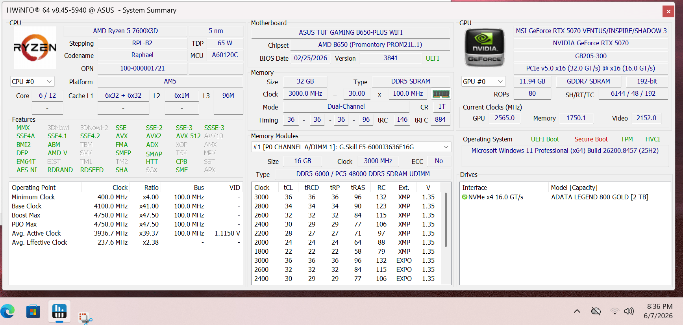Screen dimensions: 683x325
Task: Click the MSI GeForce RTX 5070 VENTUS field
Action: click(591, 31)
